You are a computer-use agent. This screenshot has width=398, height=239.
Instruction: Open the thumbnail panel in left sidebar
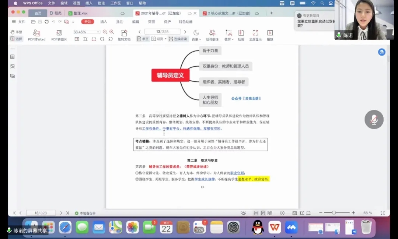tap(13, 66)
